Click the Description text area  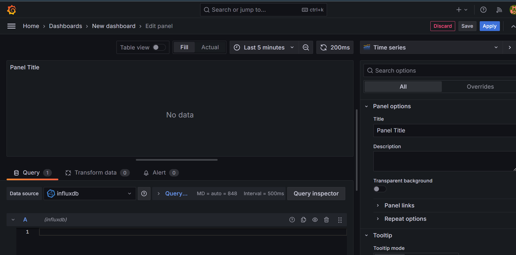point(445,161)
